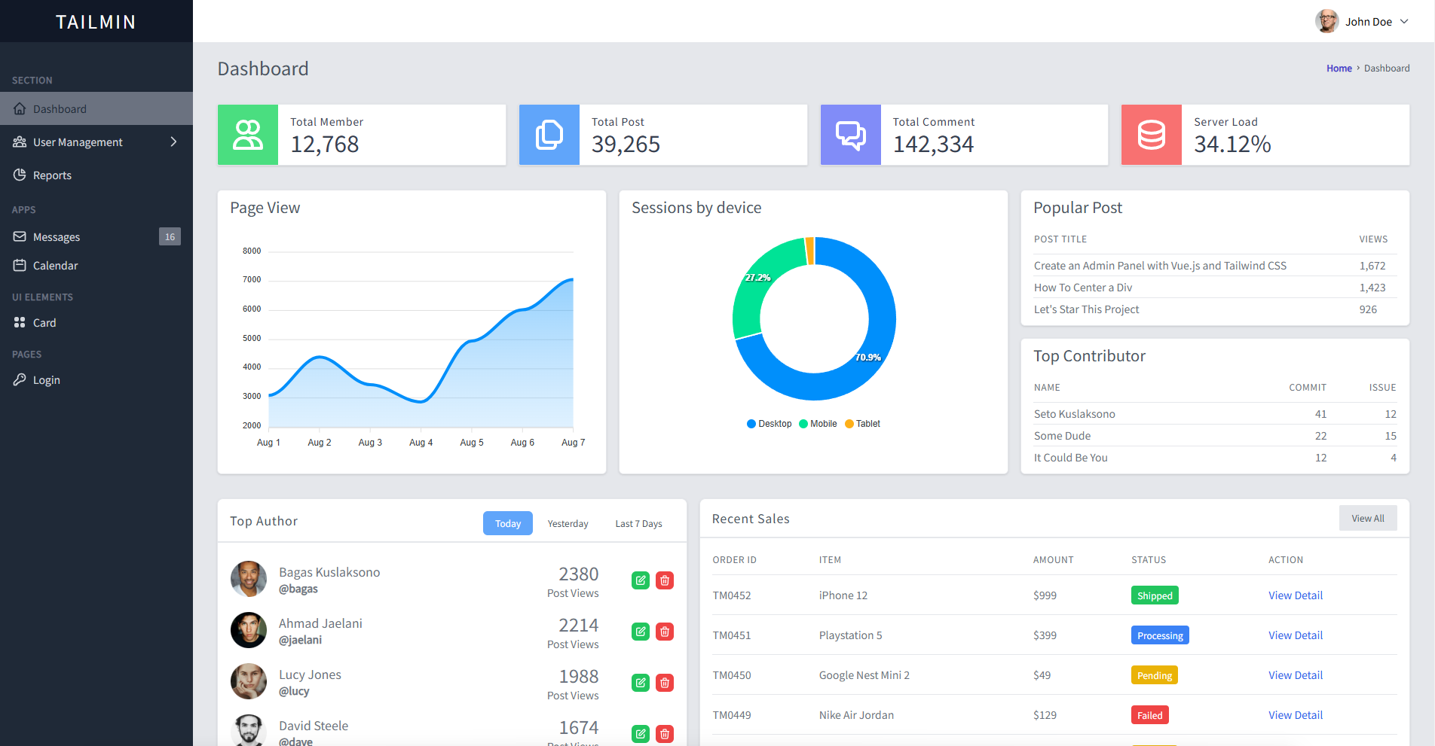1435x746 pixels.
Task: Toggle Tablet series in chart legend
Action: [x=863, y=424]
